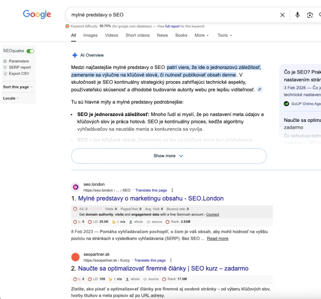Open Google Lens image search icon
The image size is (321, 299).
tap(310, 15)
